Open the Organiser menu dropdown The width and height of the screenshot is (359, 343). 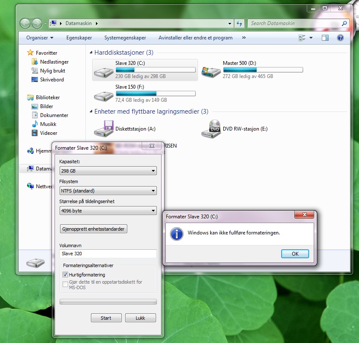(40, 38)
